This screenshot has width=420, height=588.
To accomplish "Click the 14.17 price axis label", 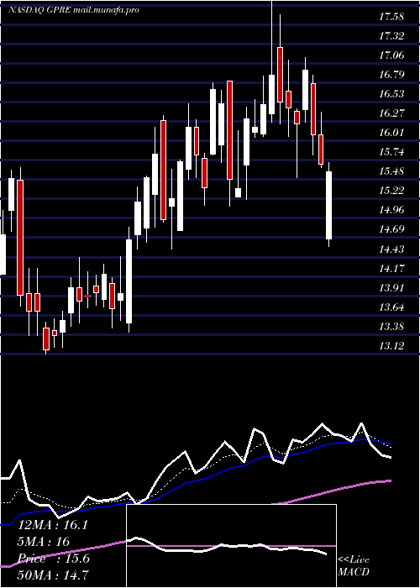I will pos(391,269).
